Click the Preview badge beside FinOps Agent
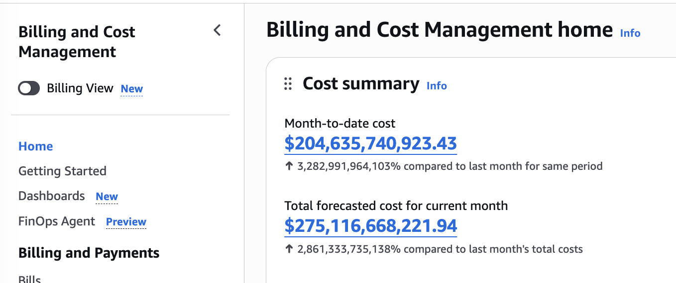 pos(126,222)
